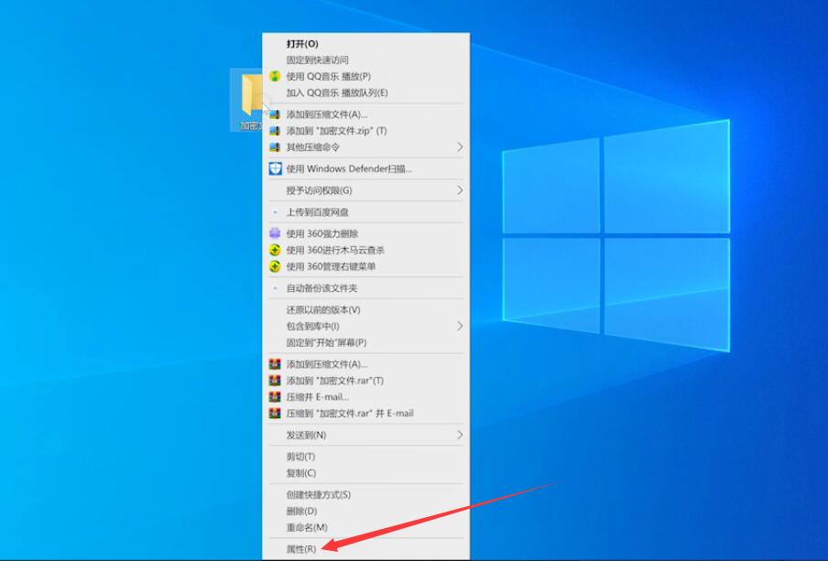The width and height of the screenshot is (828, 561).
Task: Click the QQ音乐 icon beside 使用QQ音乐播放
Action: click(275, 76)
